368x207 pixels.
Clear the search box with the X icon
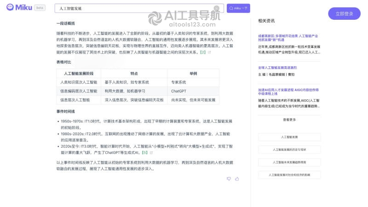tap(216, 8)
